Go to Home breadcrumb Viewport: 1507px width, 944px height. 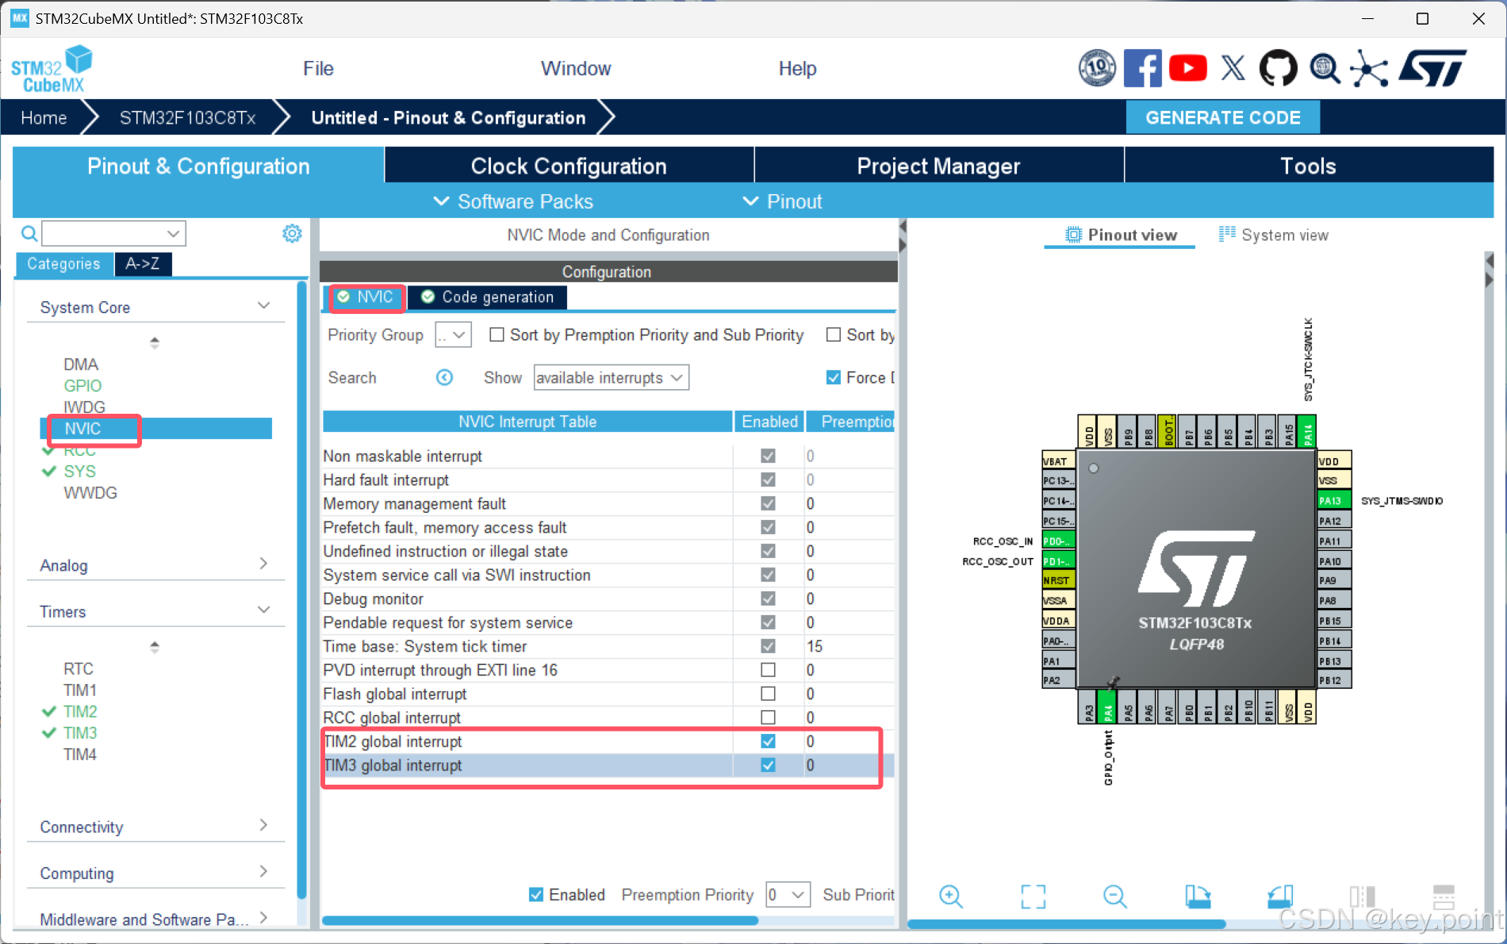coord(44,118)
